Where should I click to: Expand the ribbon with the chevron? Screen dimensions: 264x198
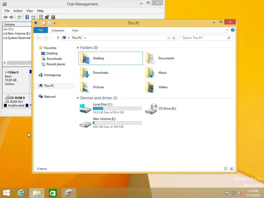pos(227,30)
